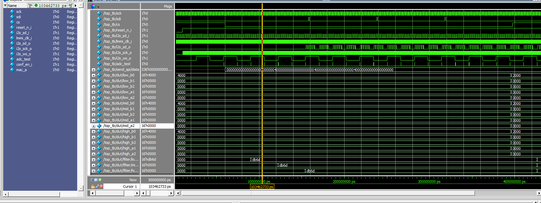Screen dimensions: 541x203
Task: Click the next time arrow icon in Objects
Action: [70, 5]
